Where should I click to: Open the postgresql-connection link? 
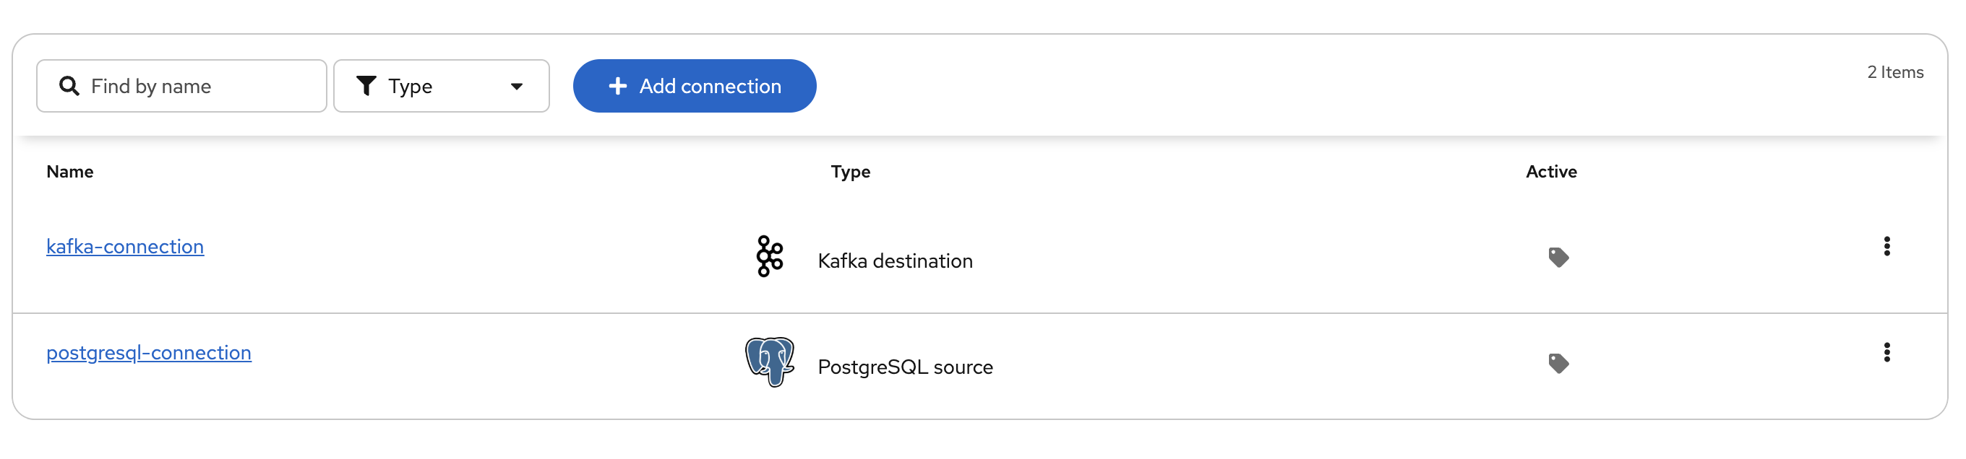pos(149,352)
